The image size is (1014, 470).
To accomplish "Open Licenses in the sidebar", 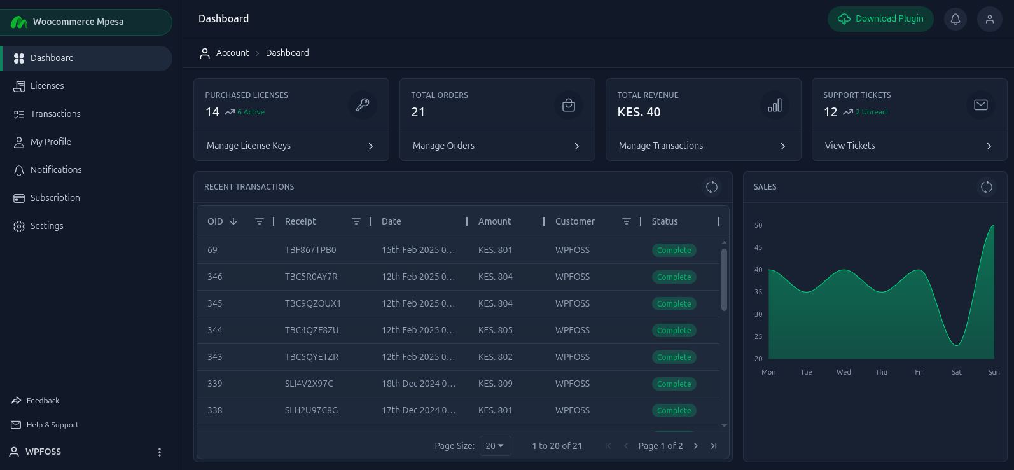I will pyautogui.click(x=87, y=86).
